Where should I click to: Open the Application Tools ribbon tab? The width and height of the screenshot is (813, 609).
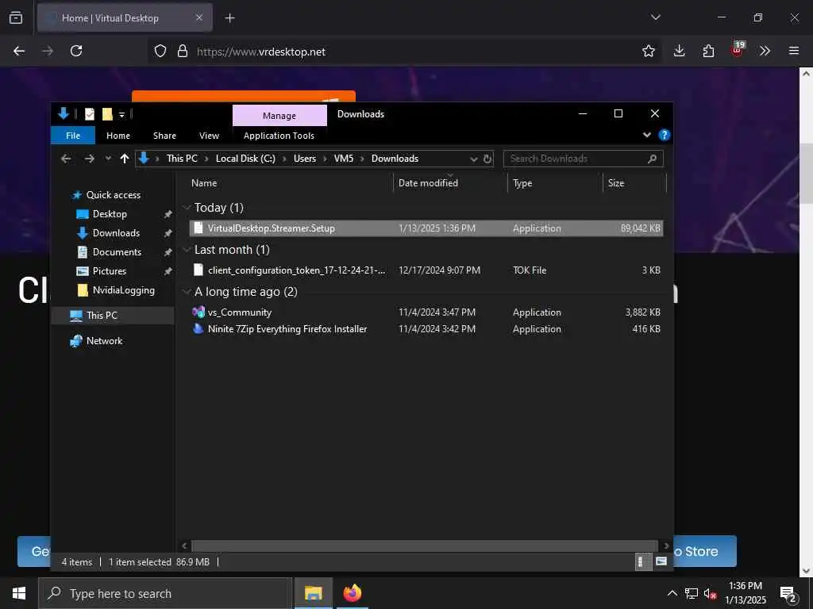[279, 136]
